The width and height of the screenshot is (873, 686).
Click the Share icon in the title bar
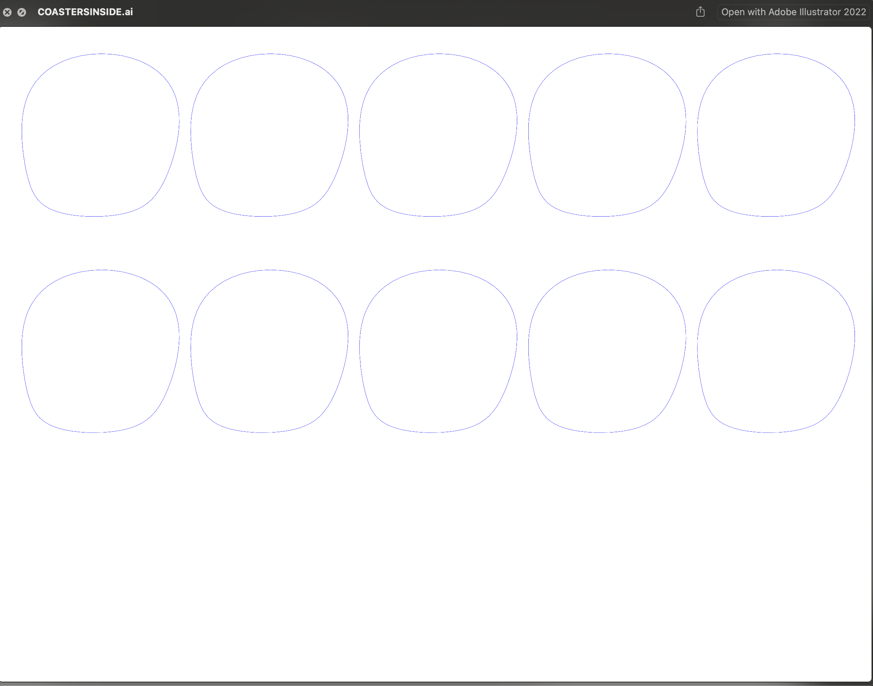[x=700, y=12]
